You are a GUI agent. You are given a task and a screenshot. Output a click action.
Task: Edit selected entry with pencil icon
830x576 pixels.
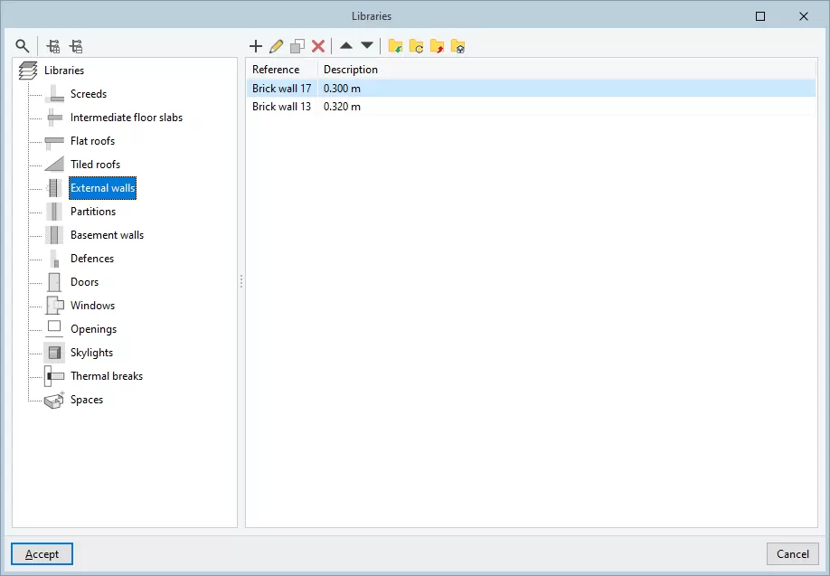(x=277, y=46)
